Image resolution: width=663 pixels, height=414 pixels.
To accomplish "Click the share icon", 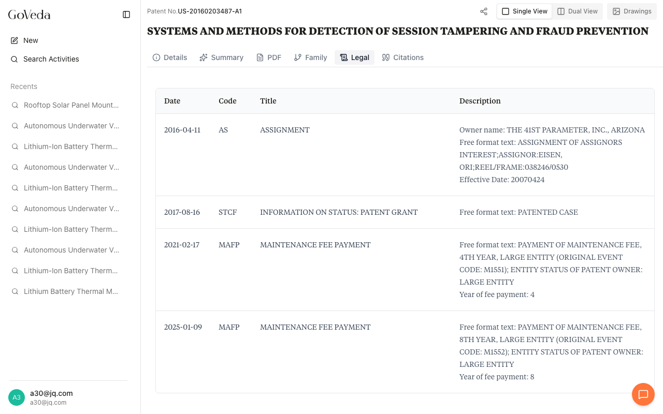I will tap(484, 11).
